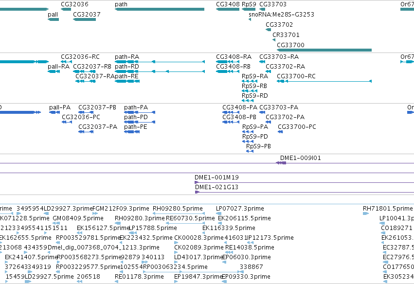Open the RpS9 gene label
Screen dimensions: 414x284
(x=249, y=4)
